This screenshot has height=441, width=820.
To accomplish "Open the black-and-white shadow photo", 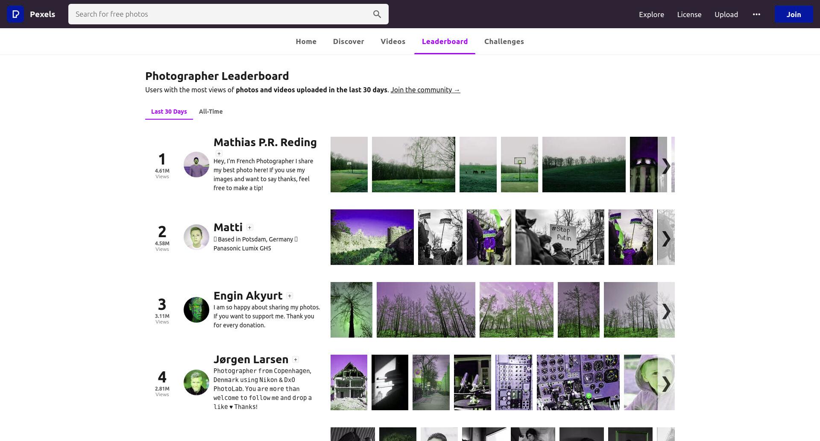I will tap(390, 382).
